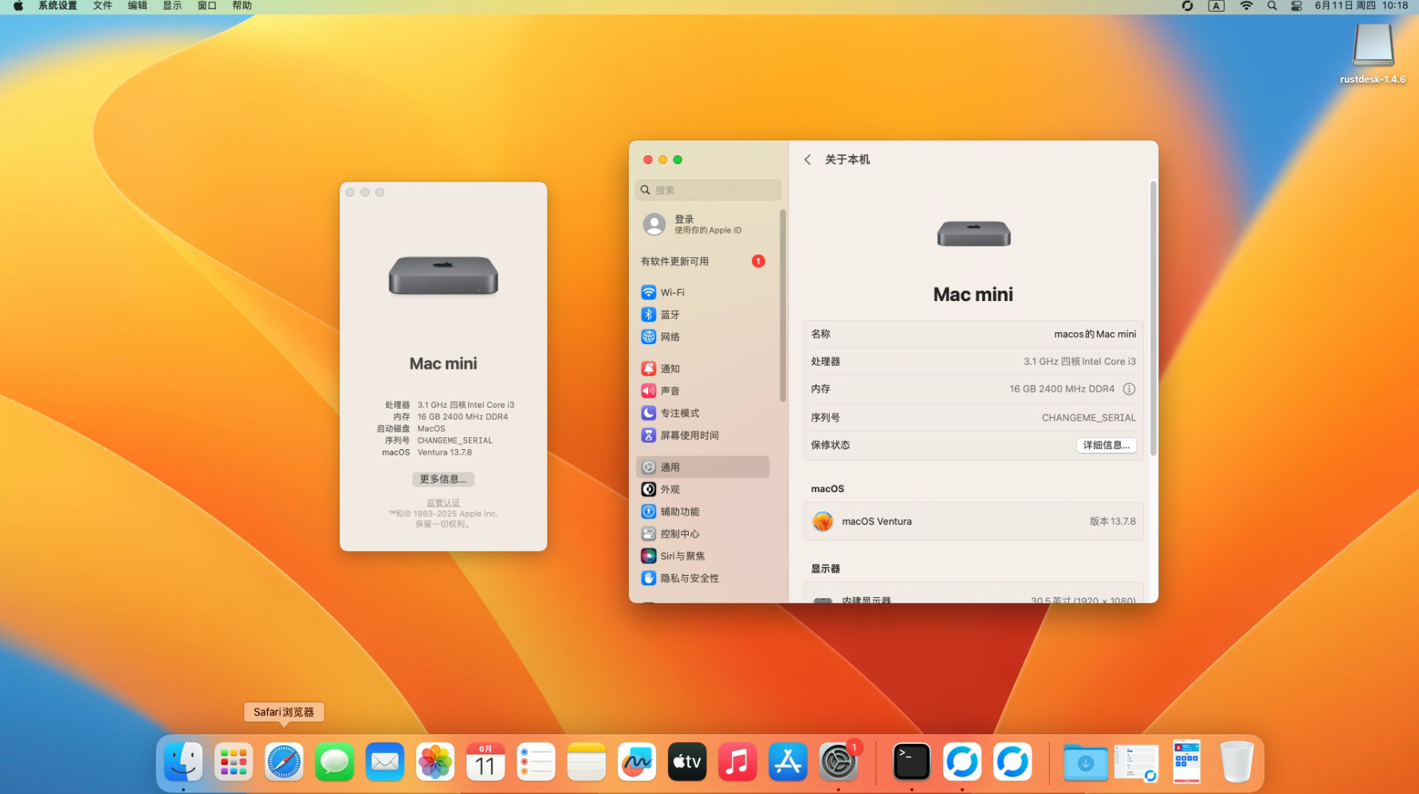This screenshot has height=794, width=1419.
Task: Open Notes from the Dock
Action: pyautogui.click(x=587, y=762)
